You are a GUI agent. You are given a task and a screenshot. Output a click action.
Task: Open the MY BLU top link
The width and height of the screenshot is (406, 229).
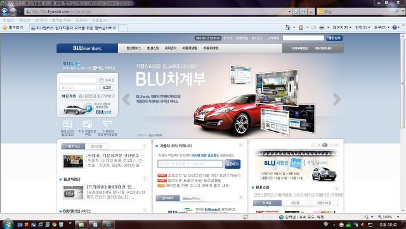pyautogui.click(x=257, y=38)
